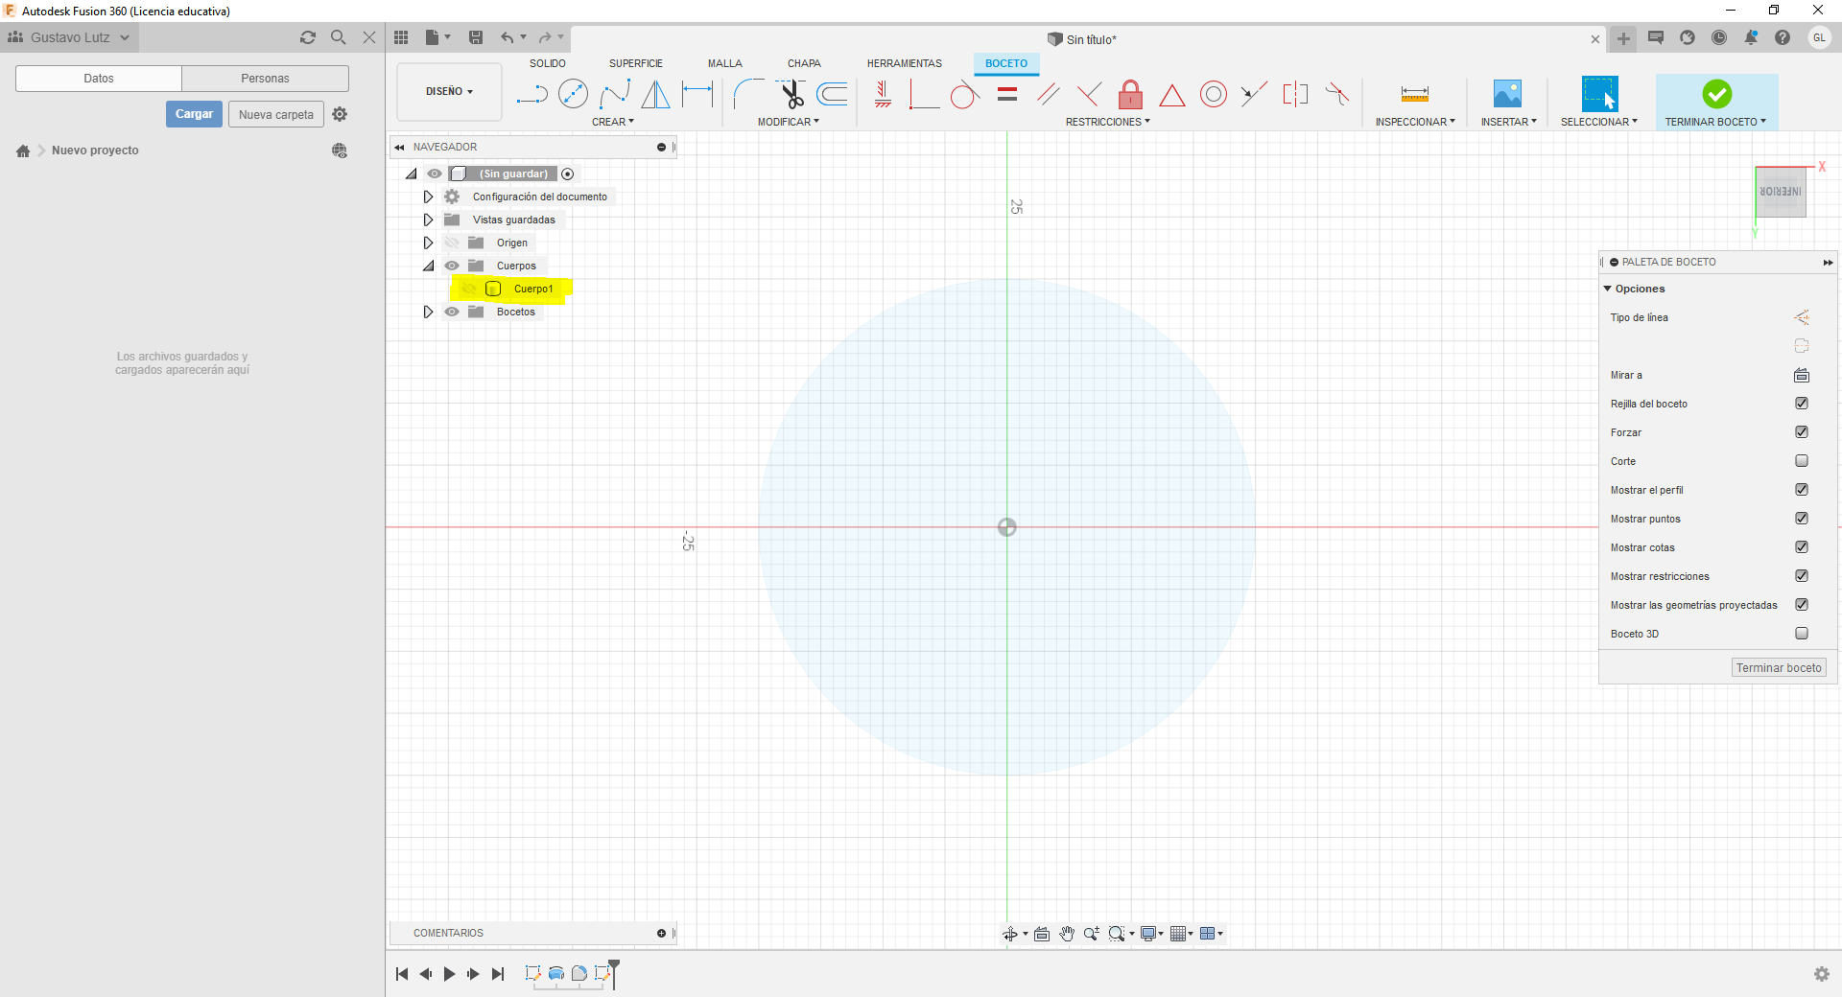Open the Personas tab
This screenshot has width=1842, height=997.
265,79
